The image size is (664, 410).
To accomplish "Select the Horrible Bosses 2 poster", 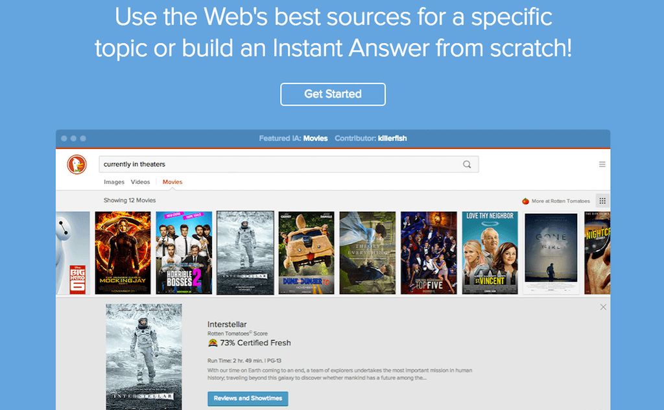I will click(x=184, y=253).
